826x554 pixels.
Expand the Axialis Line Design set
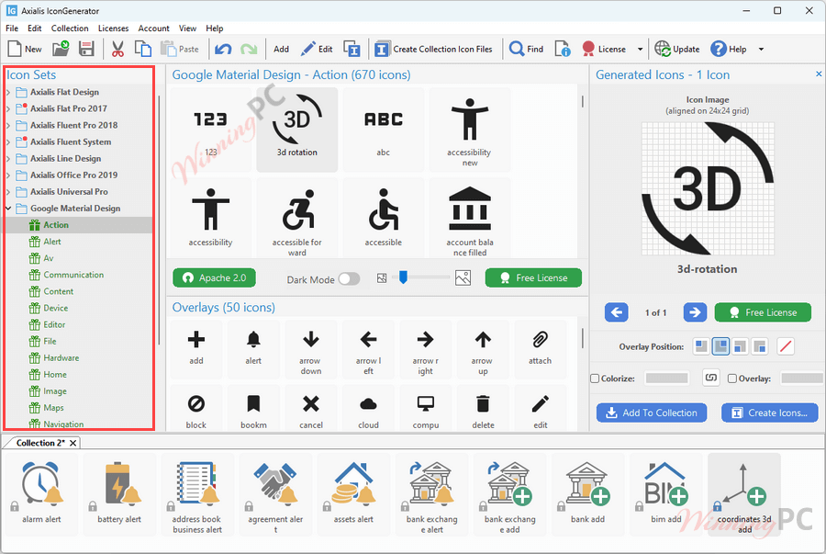pos(8,159)
